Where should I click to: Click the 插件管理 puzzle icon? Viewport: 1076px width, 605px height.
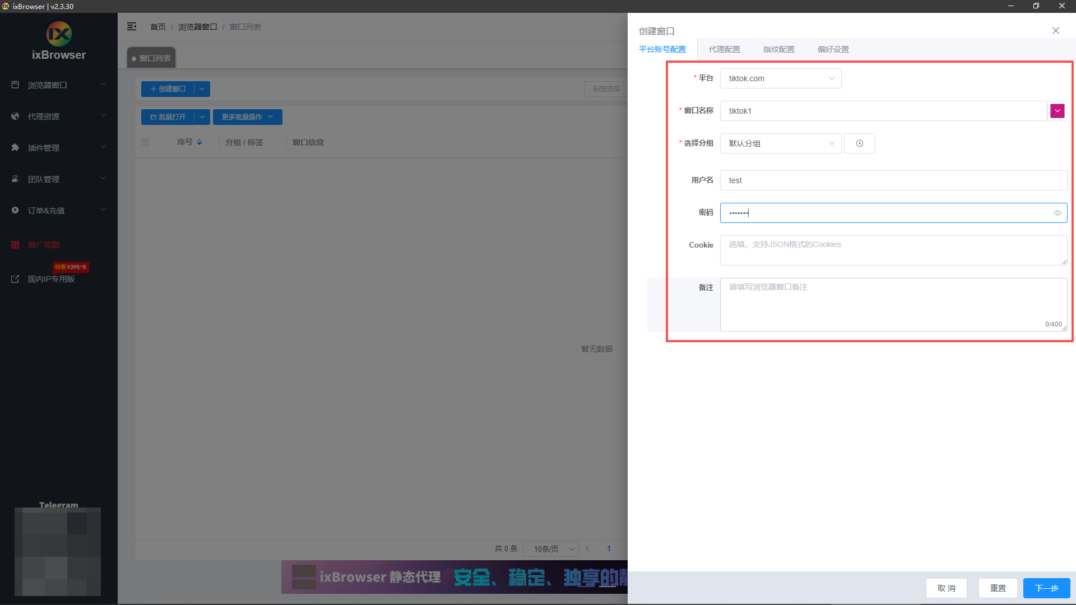click(x=15, y=147)
